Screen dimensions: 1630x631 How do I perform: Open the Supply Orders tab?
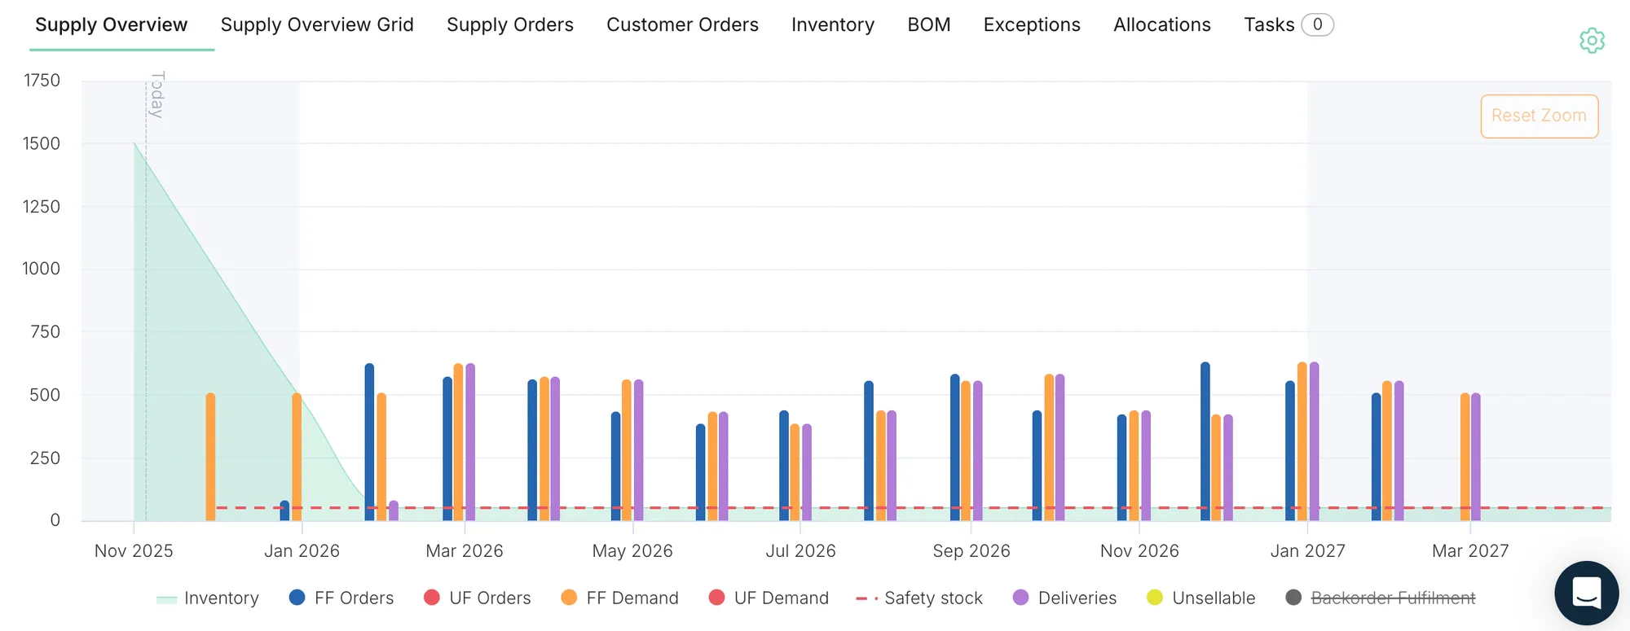pos(510,25)
